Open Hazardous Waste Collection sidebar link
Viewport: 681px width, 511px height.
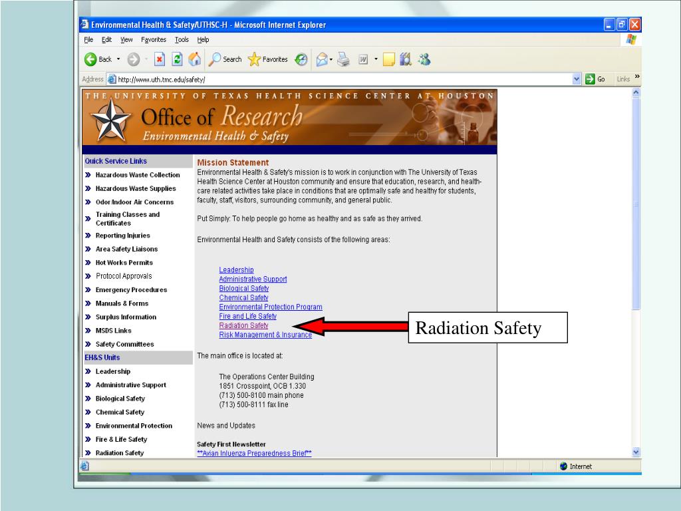pos(138,175)
